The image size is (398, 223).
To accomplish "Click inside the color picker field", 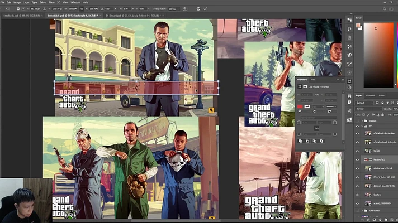I will coord(378,55).
